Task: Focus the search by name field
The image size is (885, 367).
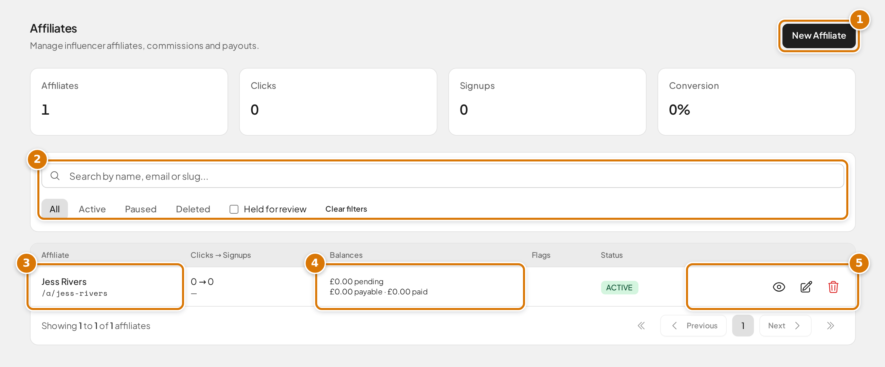Action: [x=443, y=176]
